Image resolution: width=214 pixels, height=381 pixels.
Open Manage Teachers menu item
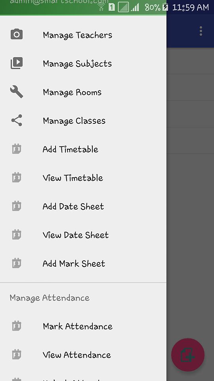(x=83, y=35)
